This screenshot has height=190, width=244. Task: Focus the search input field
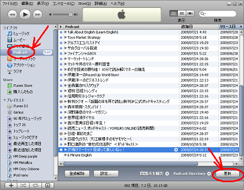(x=218, y=14)
